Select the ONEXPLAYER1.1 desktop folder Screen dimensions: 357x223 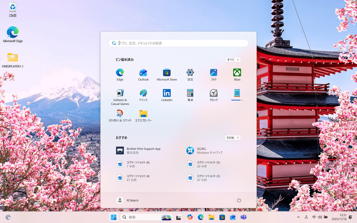point(12,60)
